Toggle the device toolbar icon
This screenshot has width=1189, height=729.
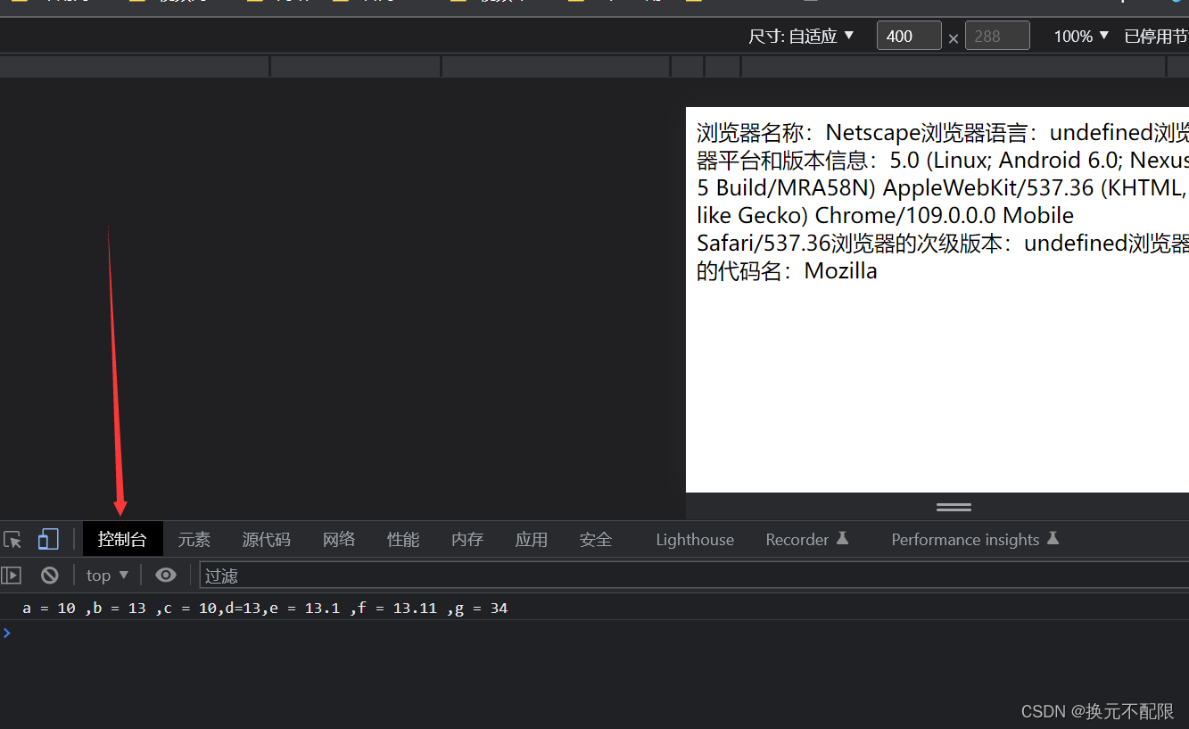pos(48,539)
